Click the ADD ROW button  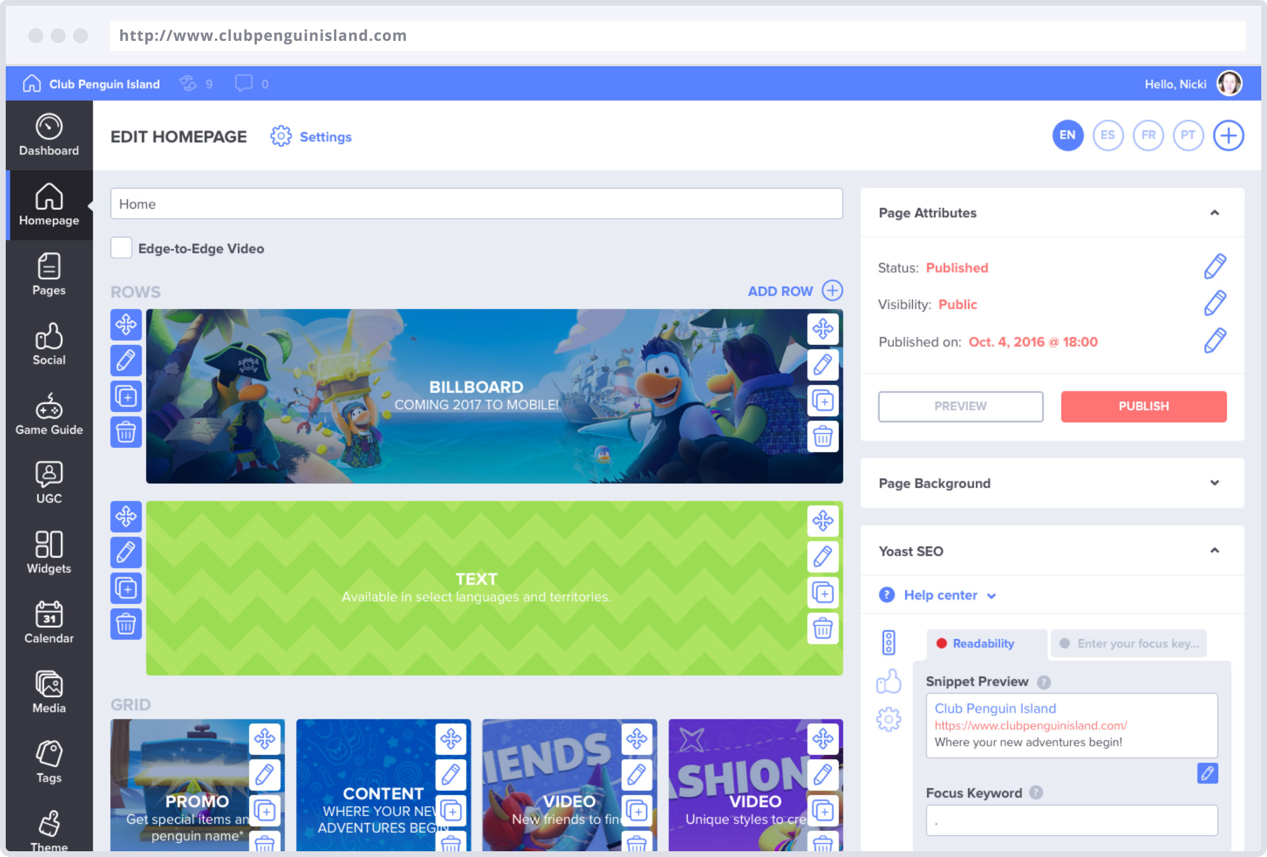(795, 291)
